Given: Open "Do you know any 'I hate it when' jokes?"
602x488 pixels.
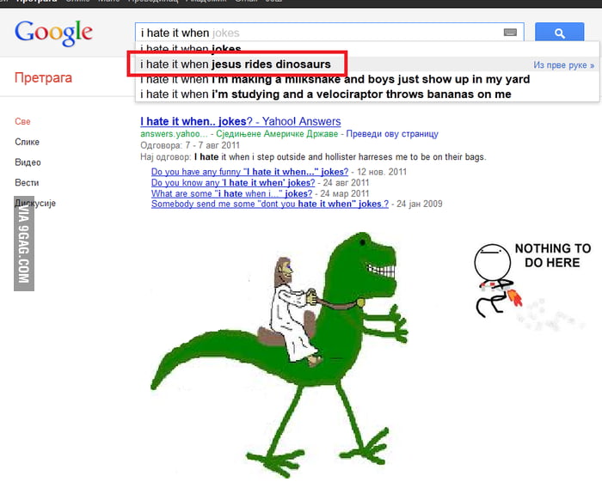Looking at the screenshot, I should tap(233, 183).
